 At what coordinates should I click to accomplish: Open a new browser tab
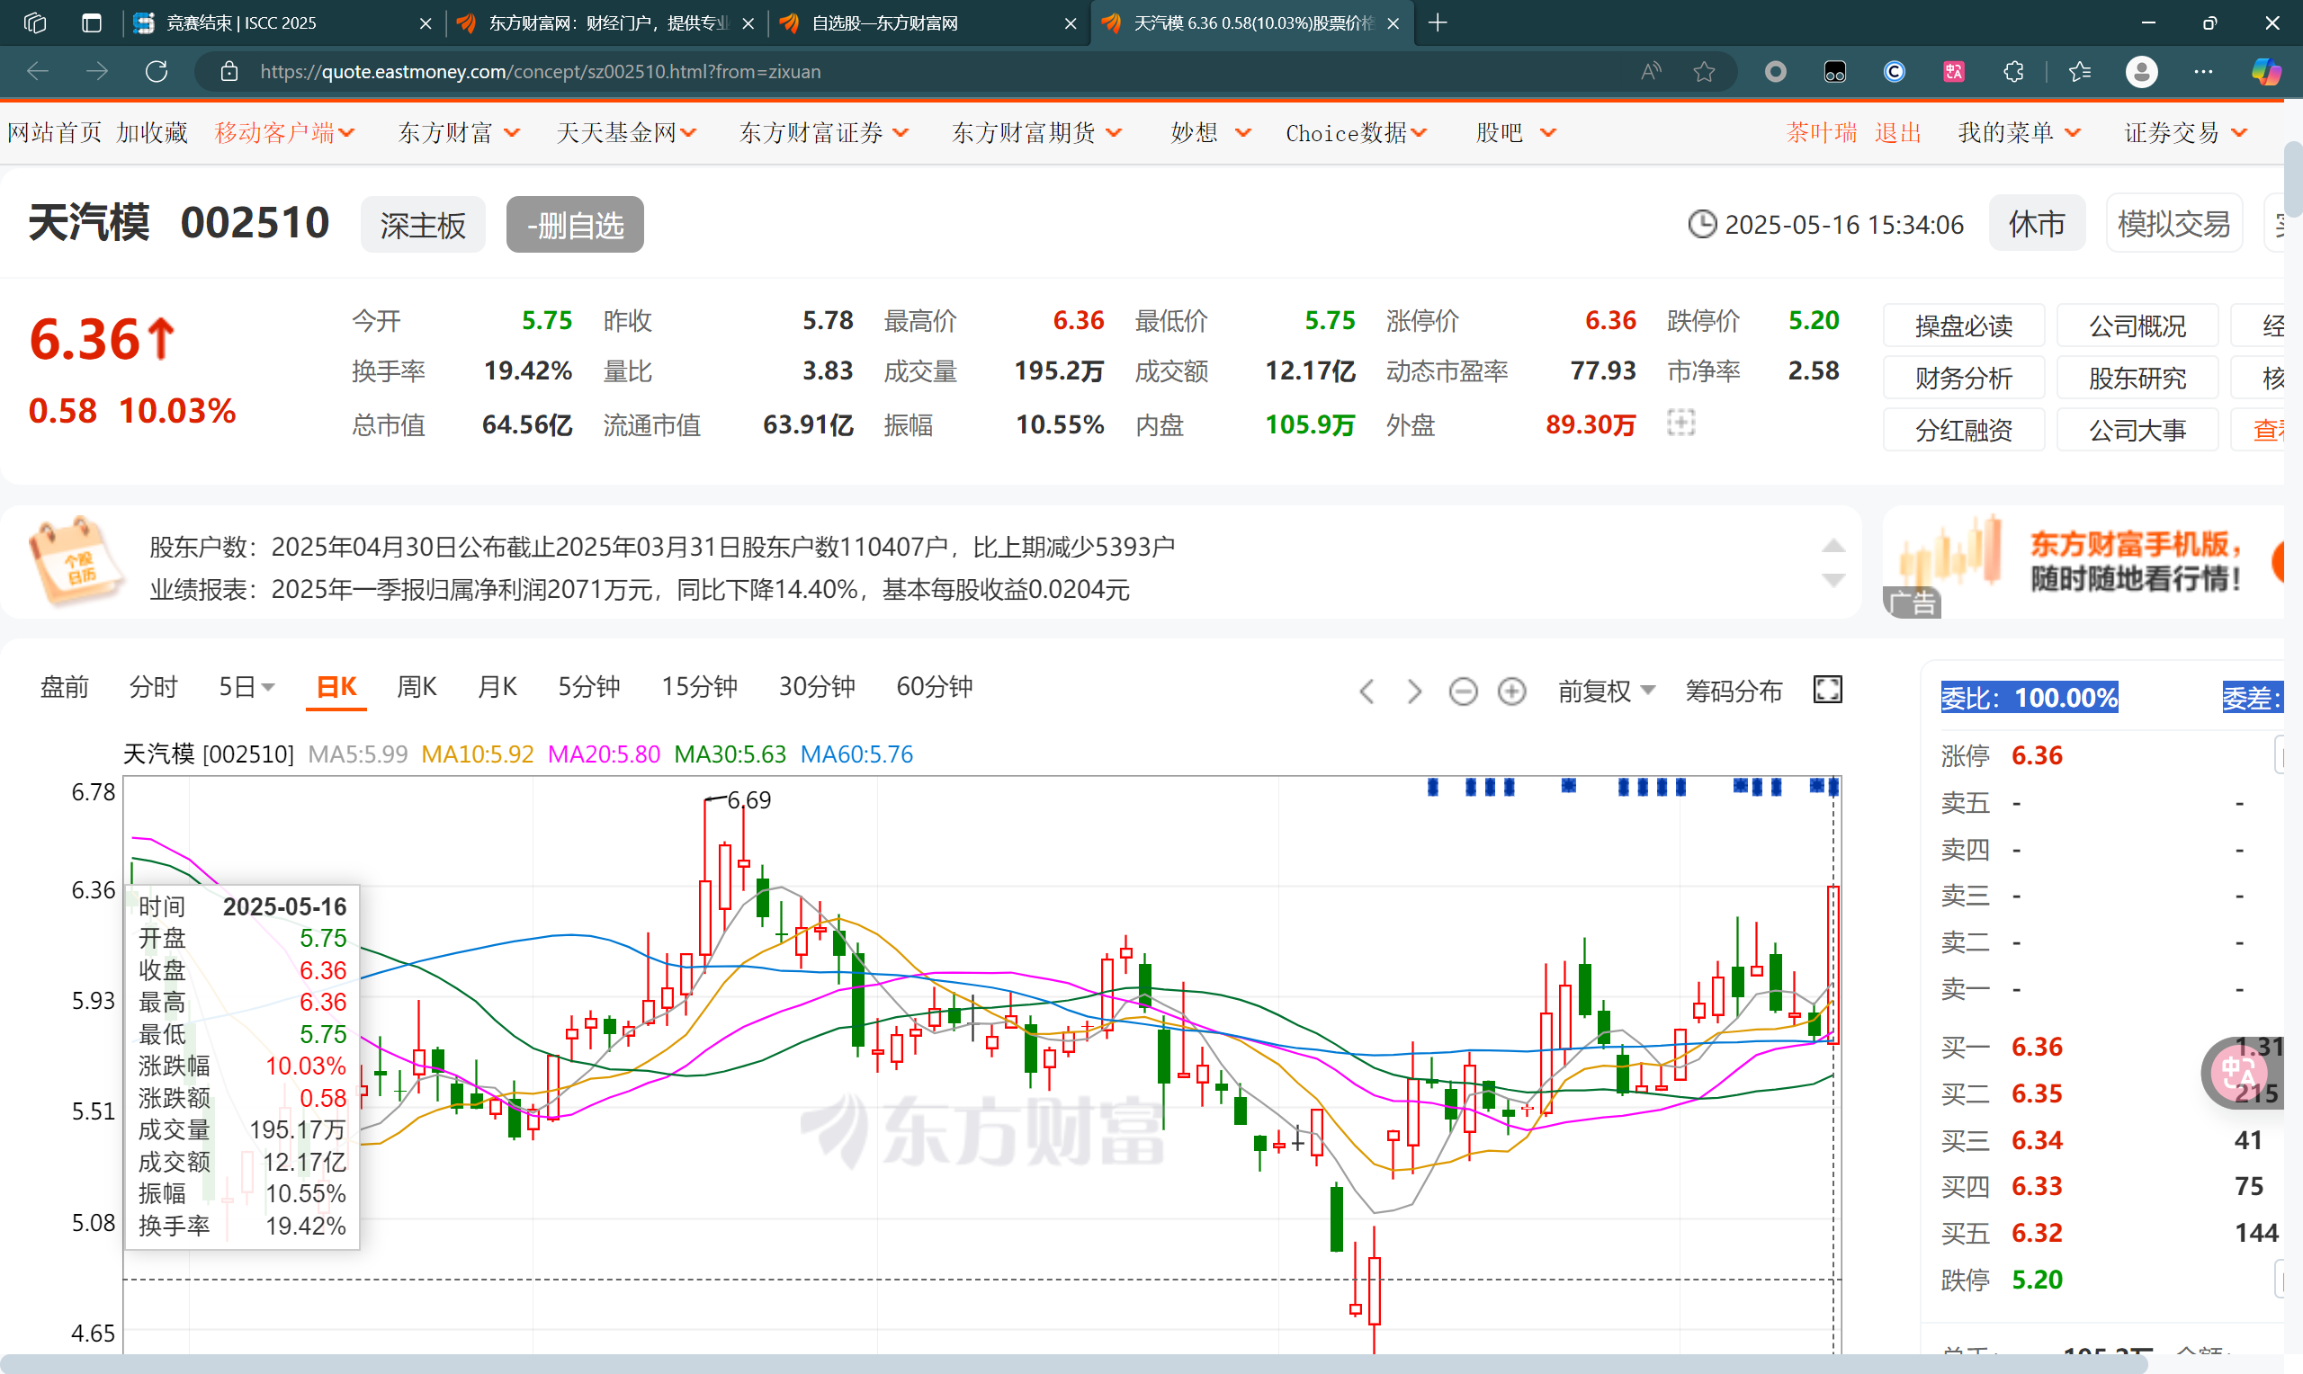click(1438, 23)
